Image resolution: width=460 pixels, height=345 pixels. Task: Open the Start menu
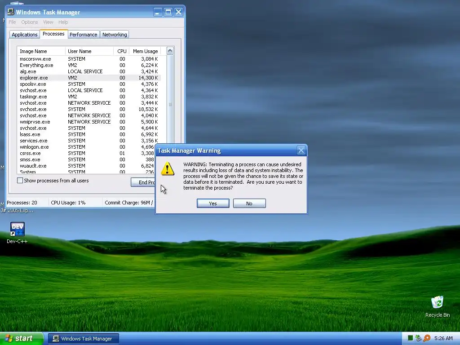22,339
